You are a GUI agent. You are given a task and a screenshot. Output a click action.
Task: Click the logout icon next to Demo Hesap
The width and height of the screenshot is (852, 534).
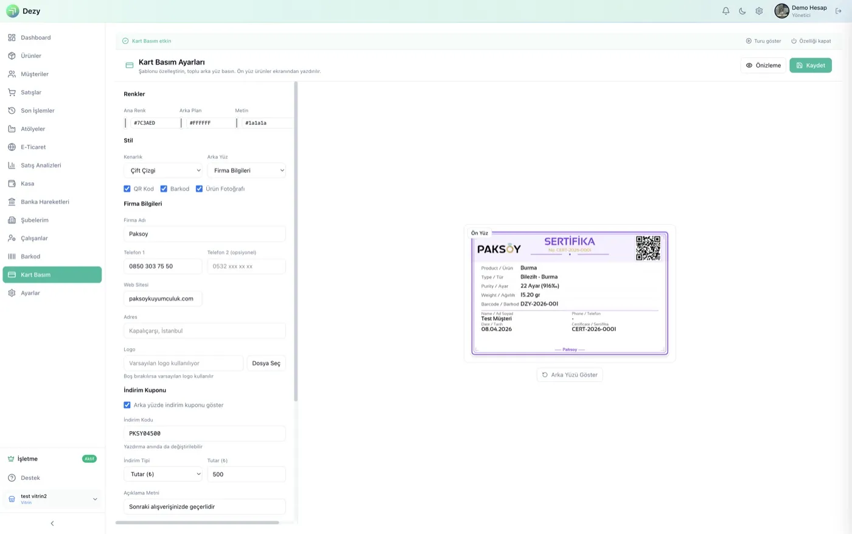pos(838,11)
